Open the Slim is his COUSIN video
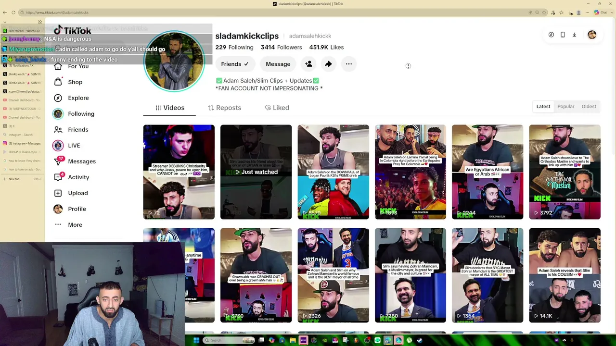616x346 pixels. 565,275
